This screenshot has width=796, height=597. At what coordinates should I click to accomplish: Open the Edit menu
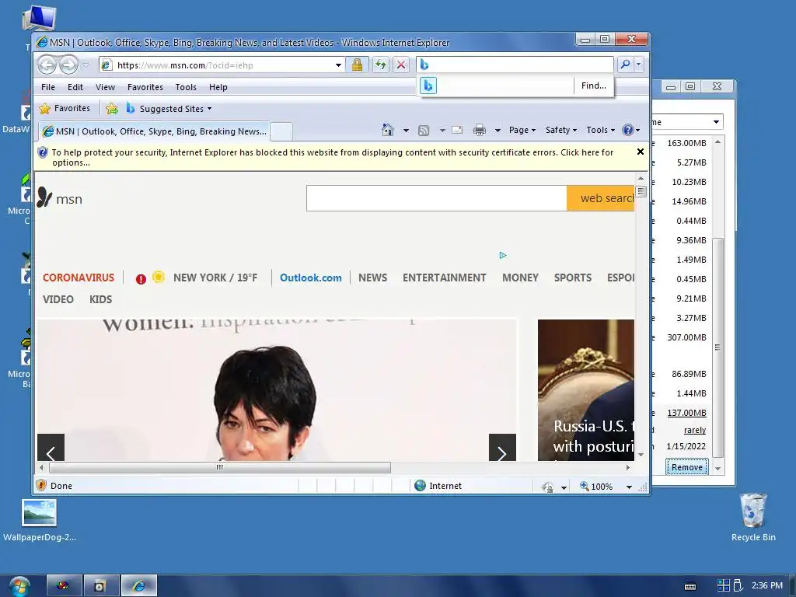[75, 87]
